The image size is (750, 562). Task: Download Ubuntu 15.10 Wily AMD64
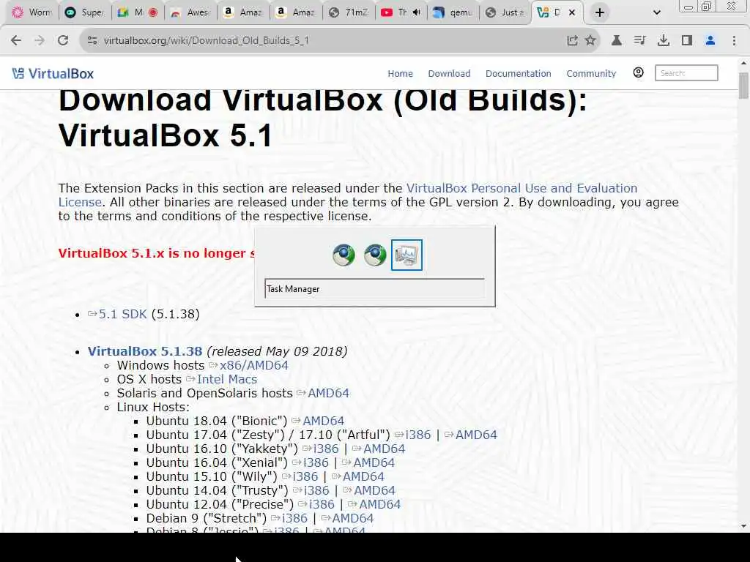click(x=357, y=476)
